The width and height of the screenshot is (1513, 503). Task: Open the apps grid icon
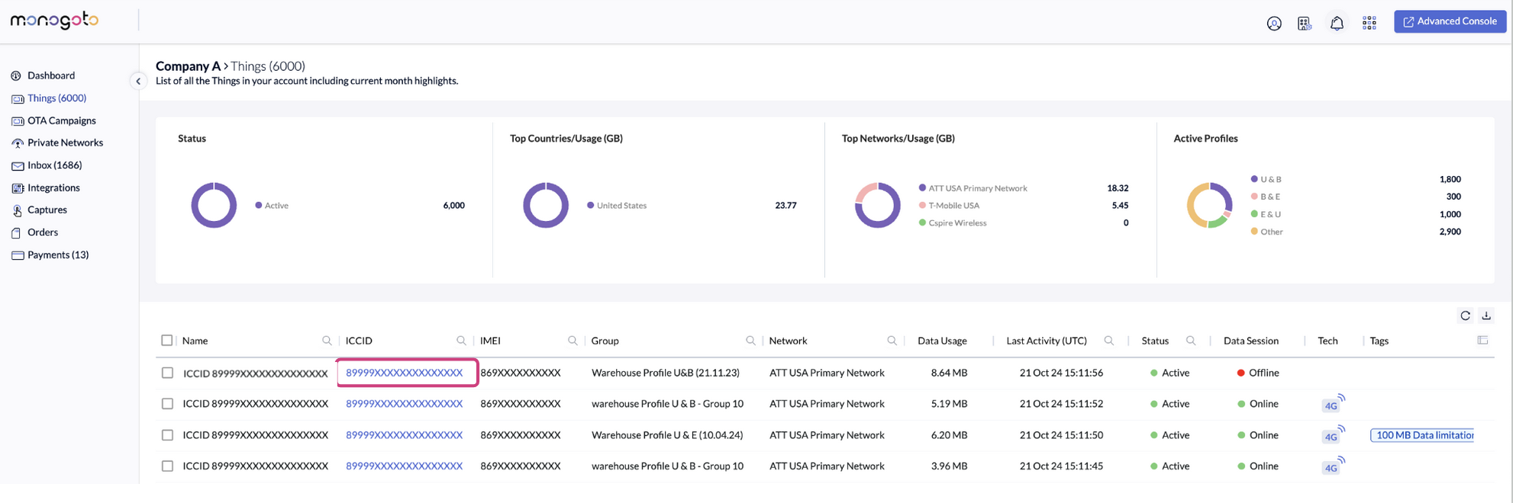(1369, 24)
